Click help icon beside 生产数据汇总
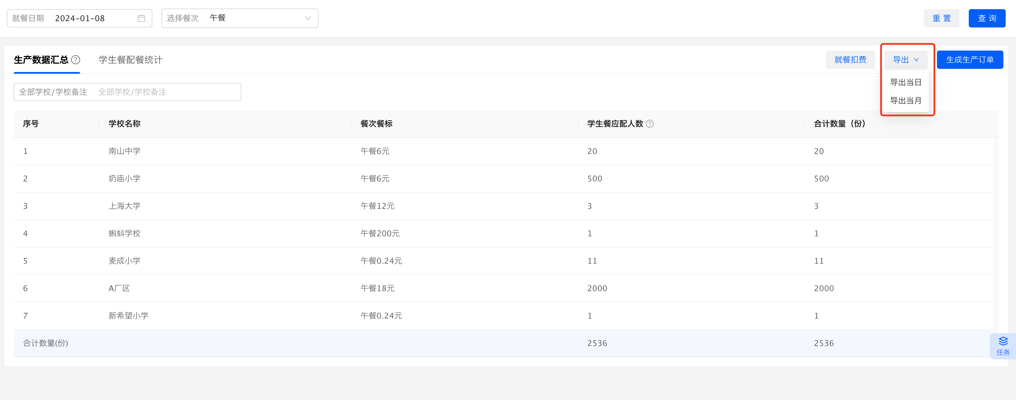 (x=76, y=60)
